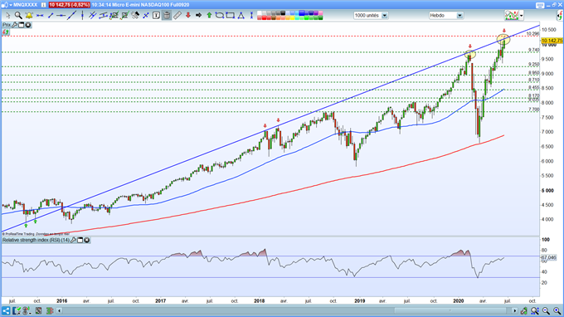Pick the black right arrow marker
The image size is (564, 317).
point(198,16)
